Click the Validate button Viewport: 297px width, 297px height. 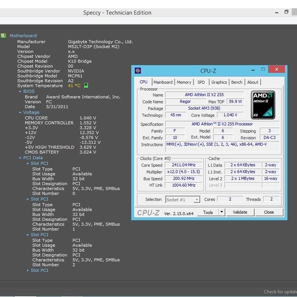coord(240,212)
